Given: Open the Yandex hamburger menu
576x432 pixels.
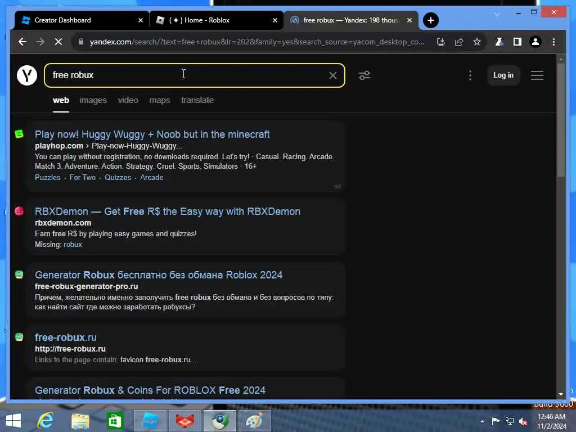Looking at the screenshot, I should pos(537,75).
